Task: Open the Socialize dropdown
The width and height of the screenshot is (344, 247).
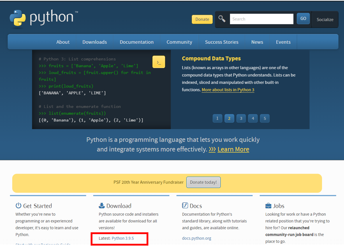Action: tap(325, 20)
